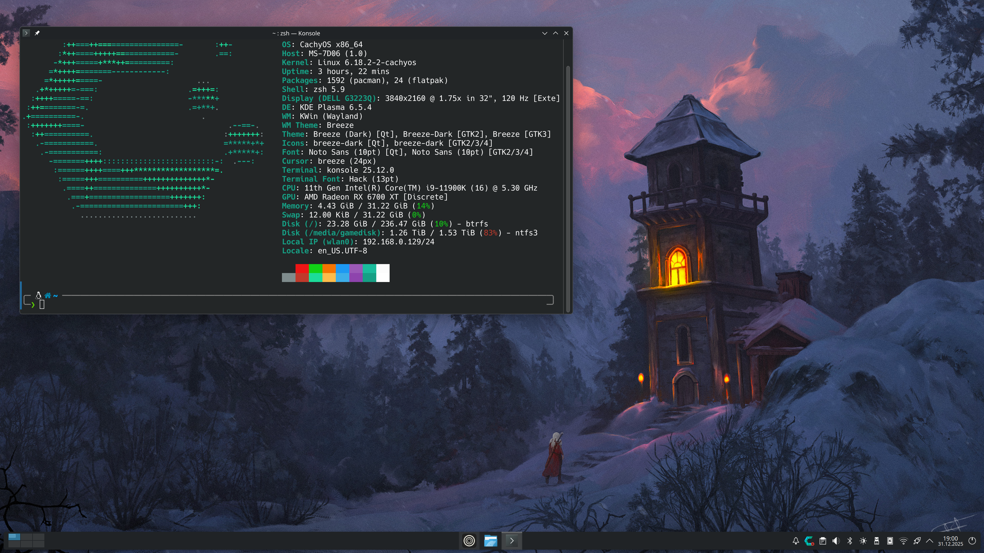
Task: Click the "Packages: 1592 (pacman)" line
Action: point(365,80)
